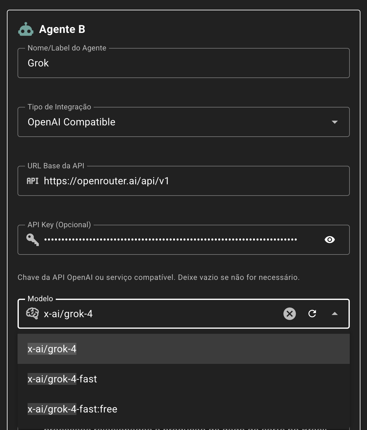Click the key icon in API Key field

click(x=33, y=240)
